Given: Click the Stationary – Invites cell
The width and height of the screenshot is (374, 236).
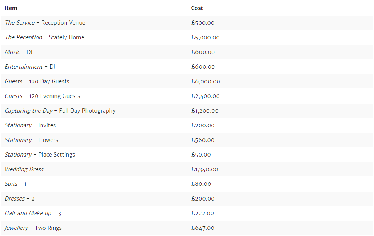Looking at the screenshot, I should pos(30,125).
